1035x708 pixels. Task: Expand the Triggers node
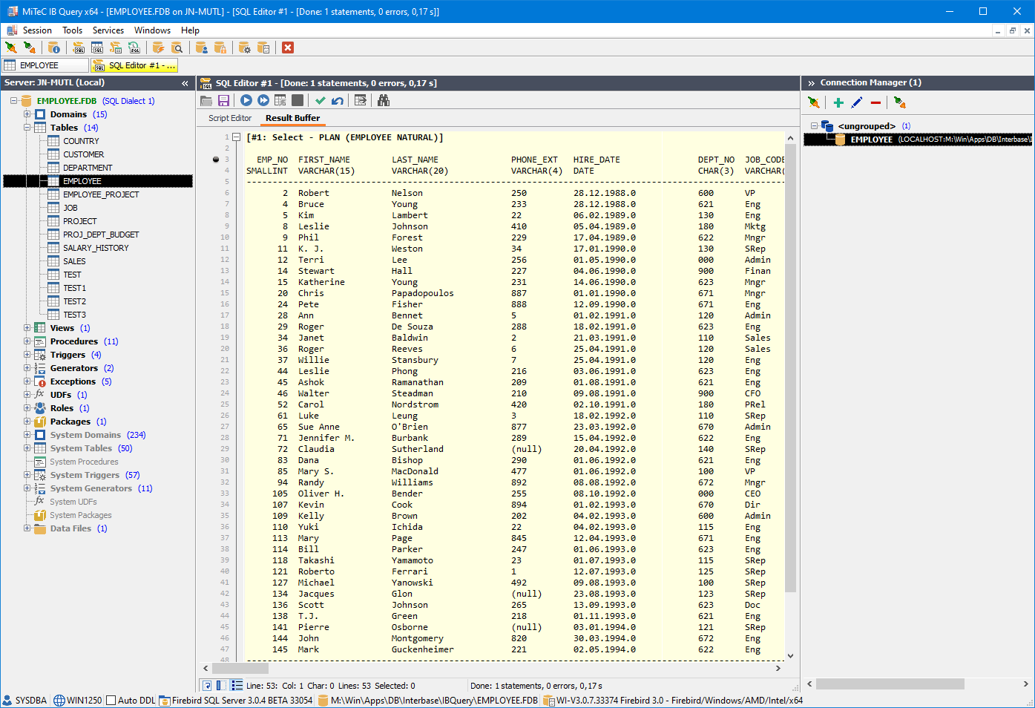pos(27,354)
